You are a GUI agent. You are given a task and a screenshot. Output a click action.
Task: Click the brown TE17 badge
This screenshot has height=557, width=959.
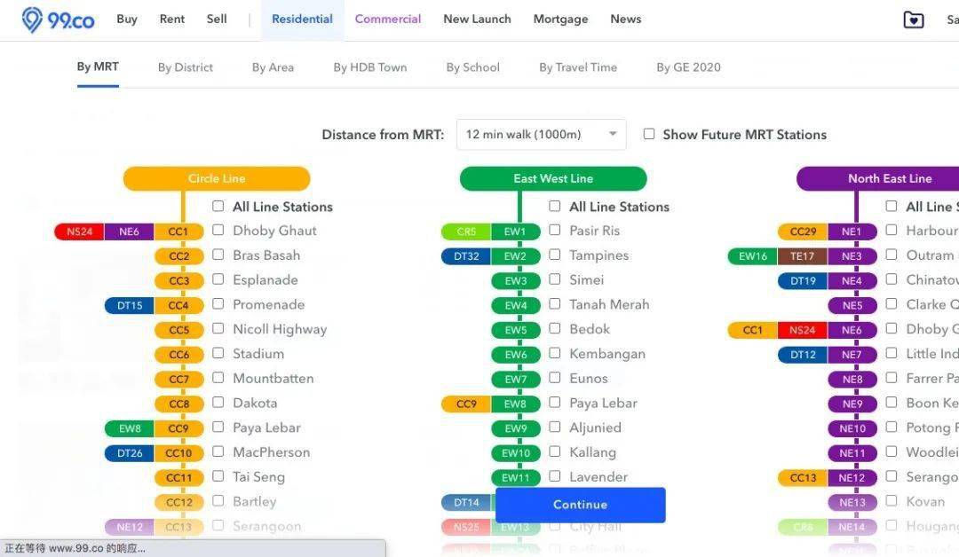pos(803,256)
